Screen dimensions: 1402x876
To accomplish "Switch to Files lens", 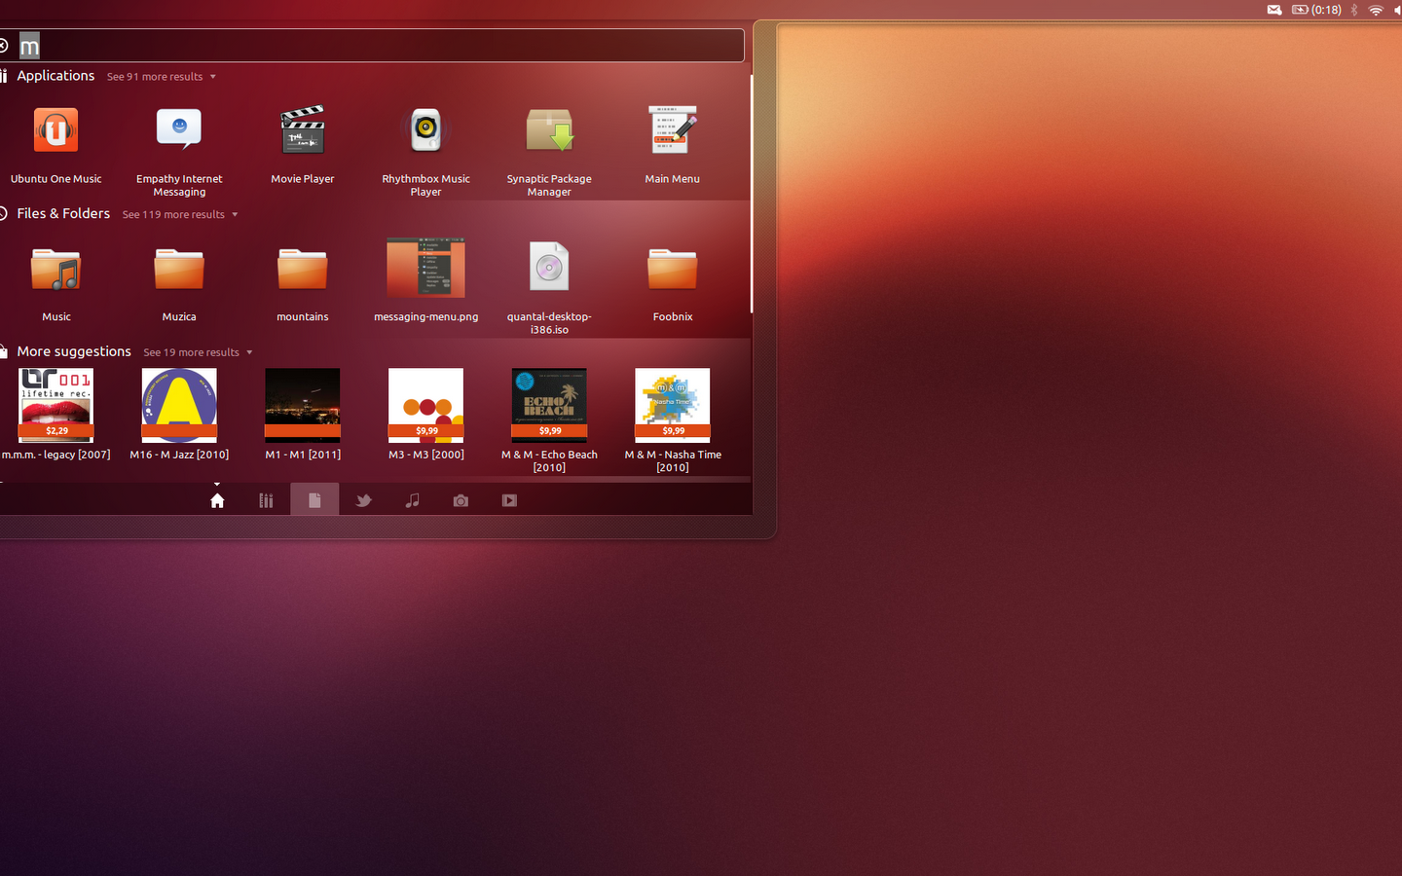I will (314, 500).
